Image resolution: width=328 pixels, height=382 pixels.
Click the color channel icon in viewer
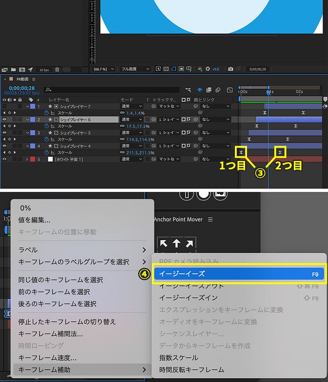[x=200, y=69]
